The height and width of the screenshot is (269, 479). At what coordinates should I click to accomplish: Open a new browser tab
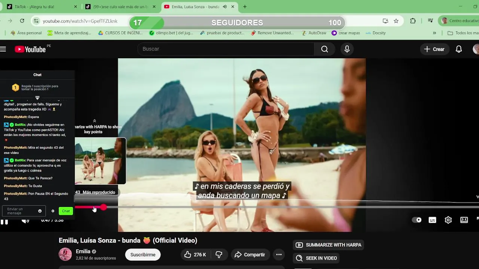245,7
